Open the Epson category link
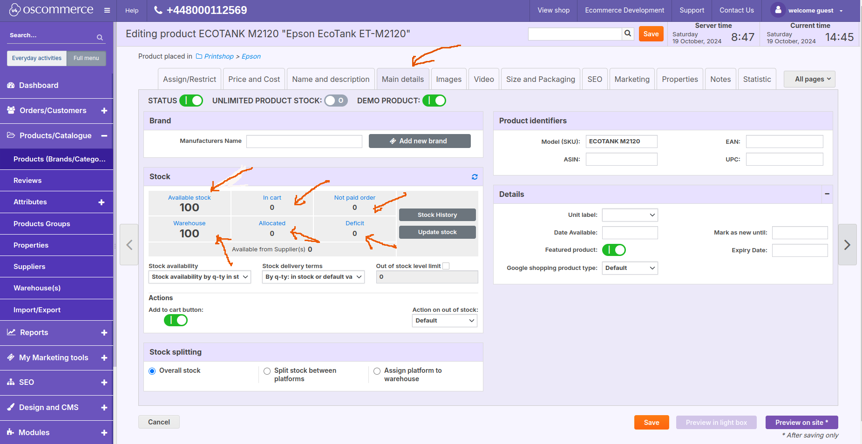The height and width of the screenshot is (444, 862). tap(251, 56)
